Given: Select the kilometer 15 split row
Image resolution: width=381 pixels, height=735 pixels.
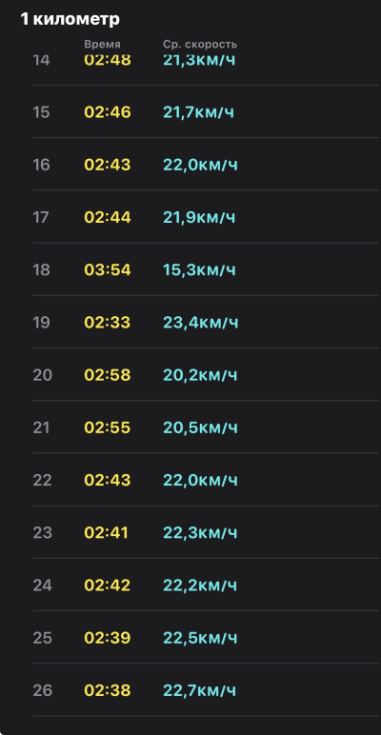Looking at the screenshot, I should click(x=205, y=112).
